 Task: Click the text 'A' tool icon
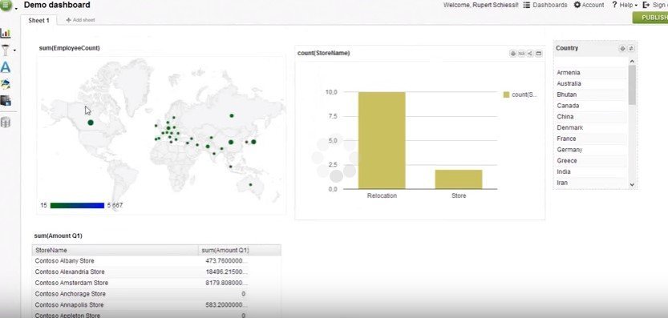pos(5,67)
